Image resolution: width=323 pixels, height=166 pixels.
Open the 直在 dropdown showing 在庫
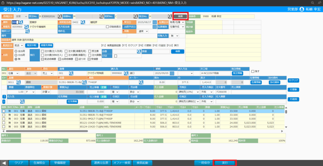pyautogui.click(x=13, y=73)
